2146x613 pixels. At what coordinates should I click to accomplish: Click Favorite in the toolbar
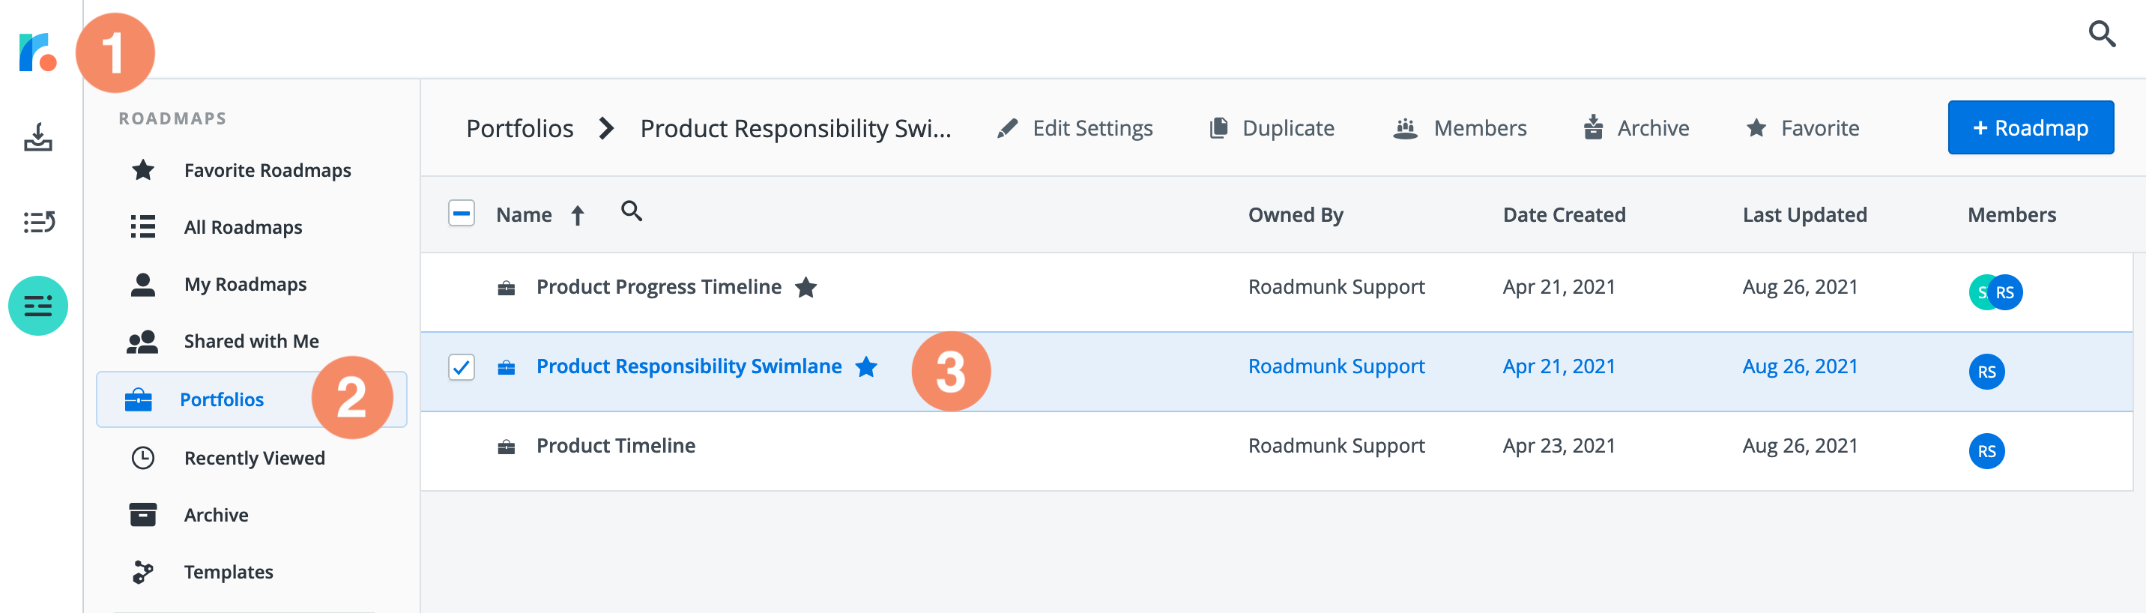point(1803,128)
